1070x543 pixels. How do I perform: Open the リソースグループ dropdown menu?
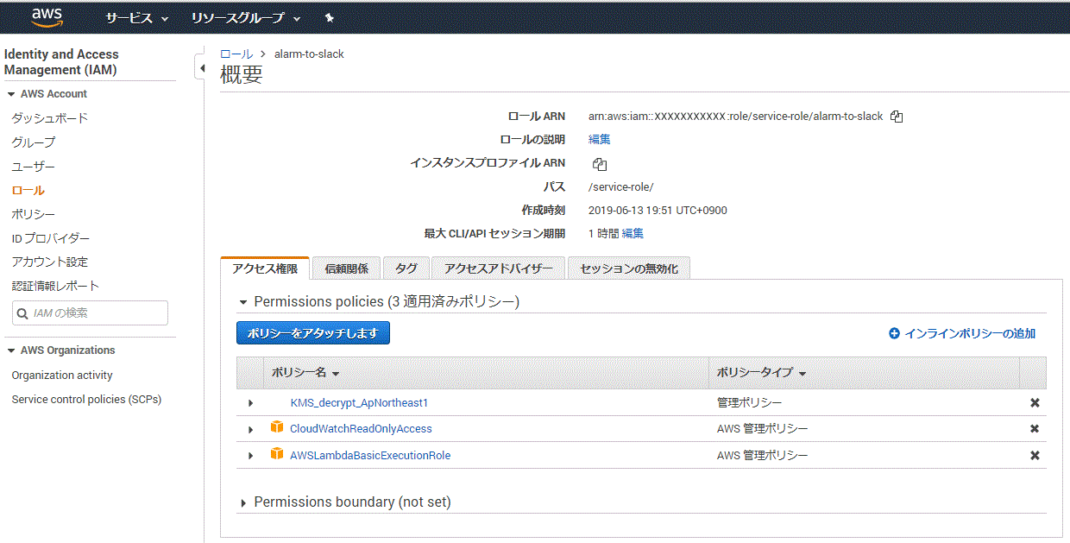coord(246,18)
